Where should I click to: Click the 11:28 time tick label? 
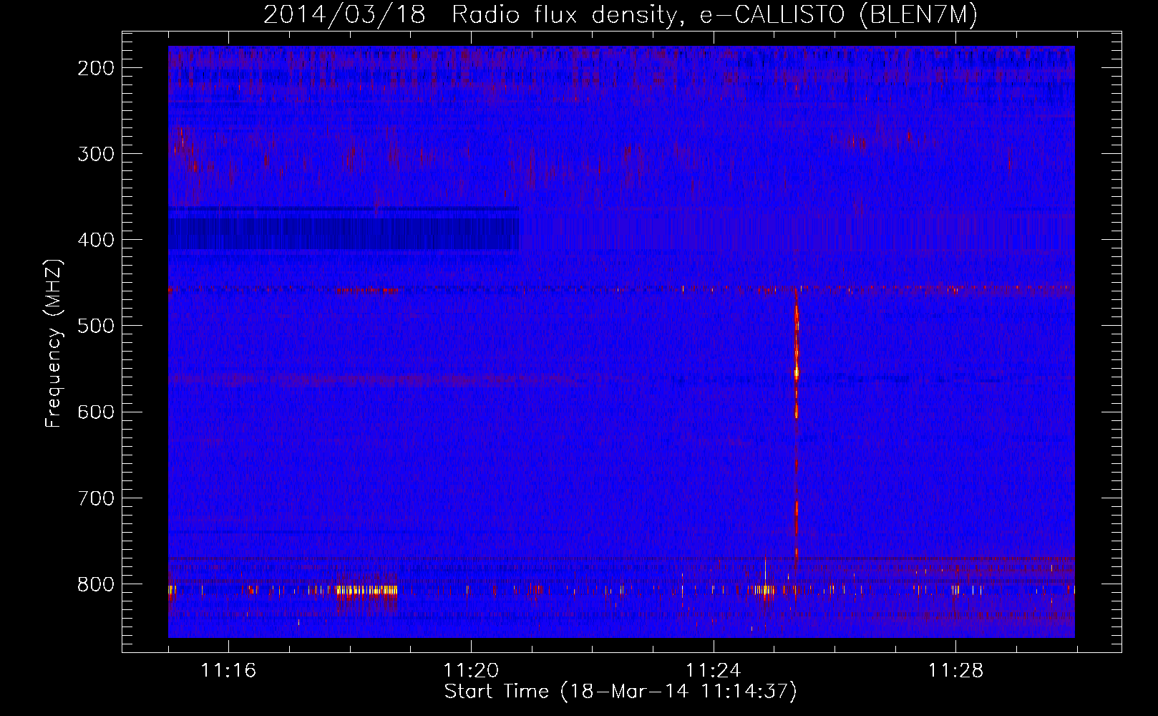click(x=956, y=671)
